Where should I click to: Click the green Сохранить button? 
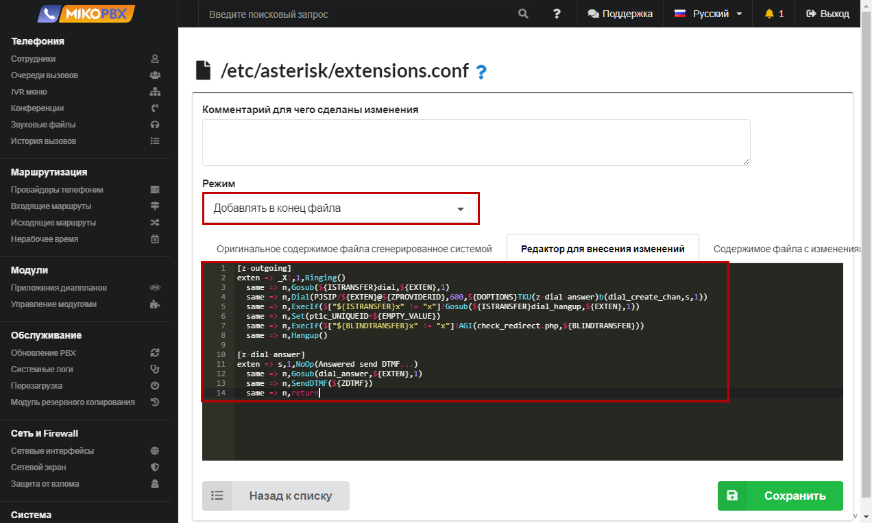[x=780, y=496]
